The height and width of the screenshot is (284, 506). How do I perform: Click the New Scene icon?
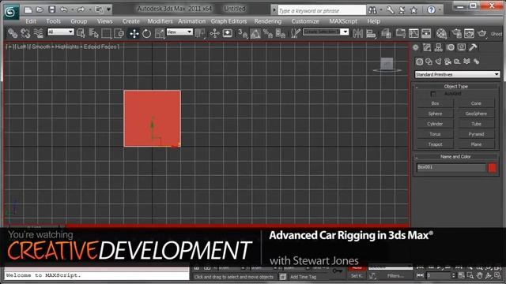[28, 10]
